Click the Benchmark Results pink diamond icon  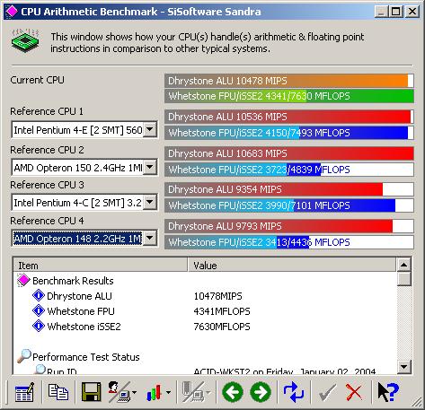tap(23, 280)
